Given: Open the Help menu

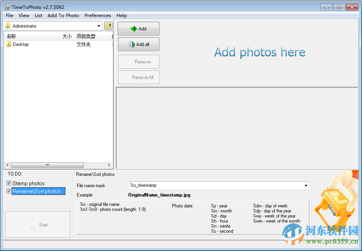Looking at the screenshot, I should (122, 16).
